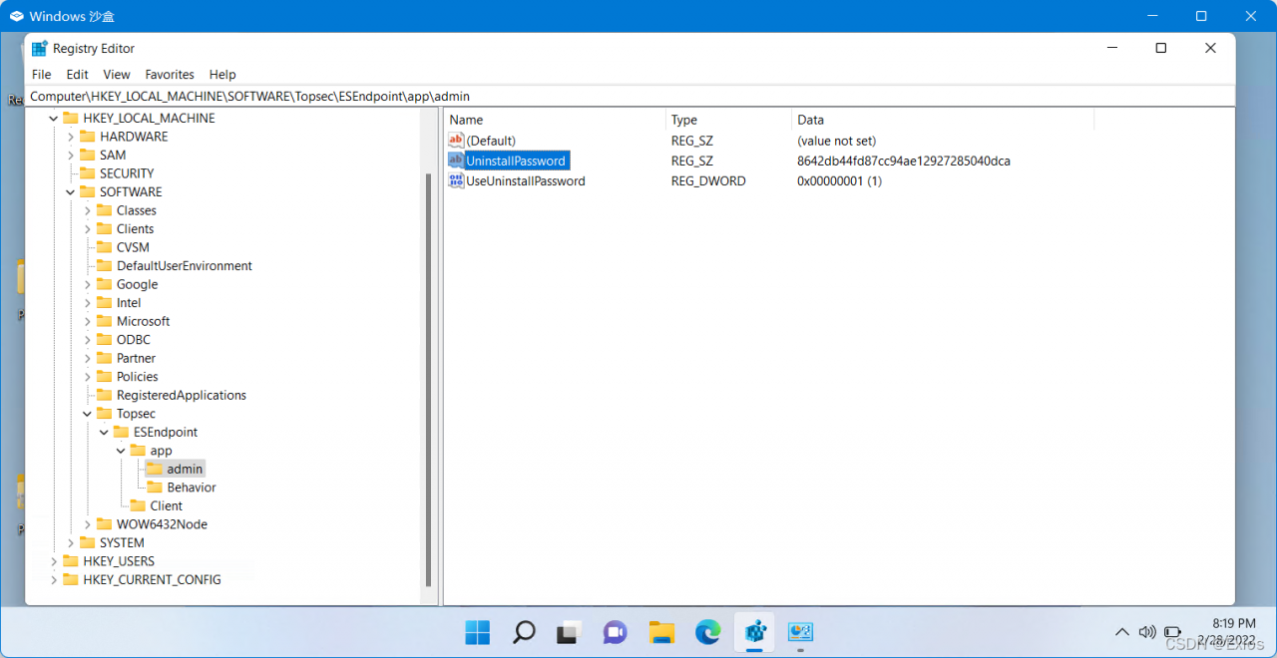Click the Registry Editor title bar icon
This screenshot has width=1277, height=658.
click(x=40, y=48)
